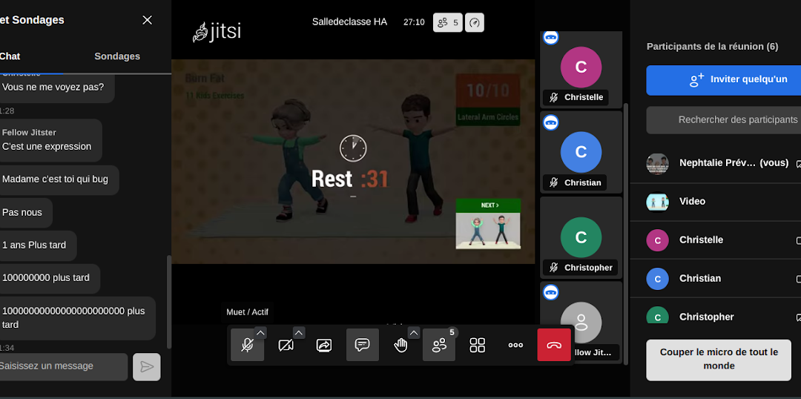Open the connection performance indicator
Viewport: 801px width, 399px height.
[x=475, y=22]
